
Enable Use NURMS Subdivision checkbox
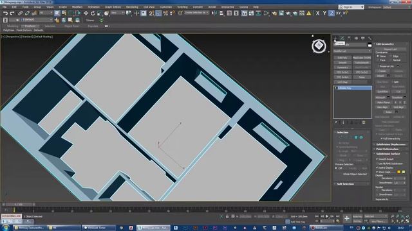click(377, 164)
